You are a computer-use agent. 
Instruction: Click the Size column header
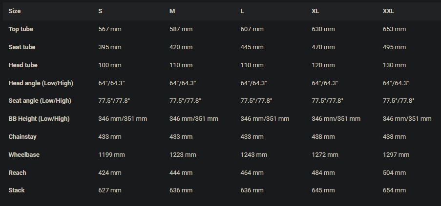click(x=15, y=11)
